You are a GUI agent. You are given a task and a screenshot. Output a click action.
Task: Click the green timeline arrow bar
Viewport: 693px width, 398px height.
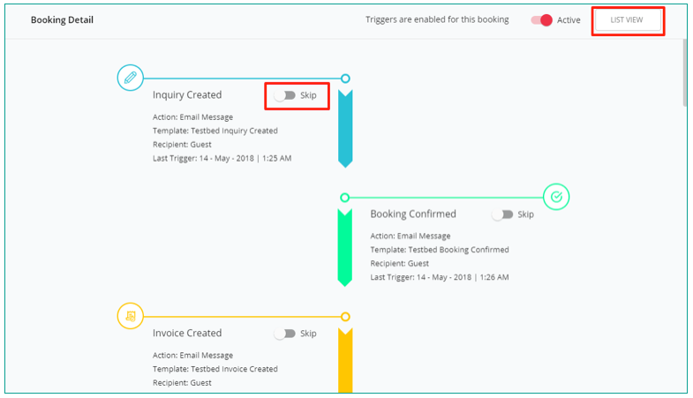[x=344, y=247]
